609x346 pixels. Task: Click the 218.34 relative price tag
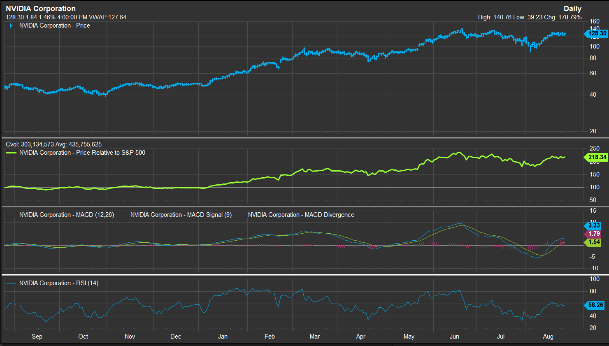tap(596, 157)
